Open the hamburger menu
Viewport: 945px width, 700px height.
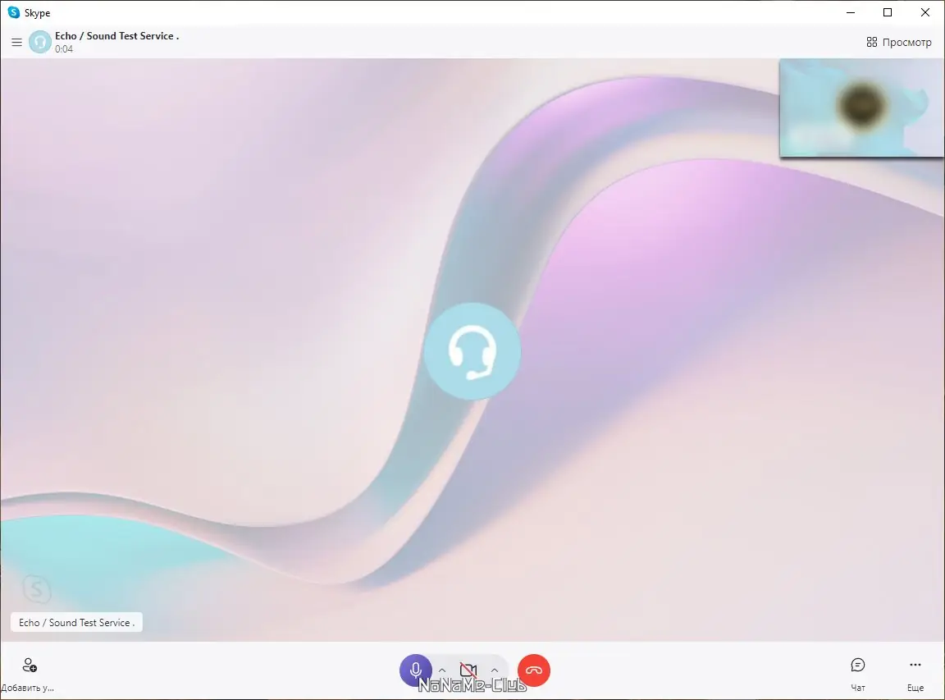[17, 42]
